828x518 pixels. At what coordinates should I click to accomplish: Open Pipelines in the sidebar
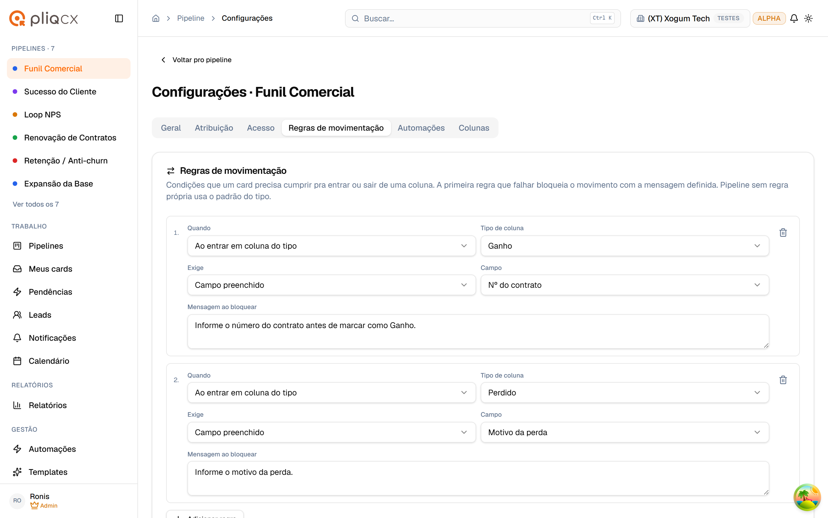pos(68,246)
